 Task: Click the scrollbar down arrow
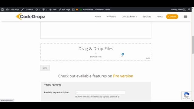pyautogui.click(x=193, y=101)
